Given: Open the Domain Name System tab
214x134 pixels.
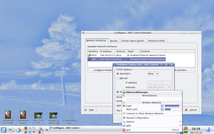Looking at the screenshot, I should (x=133, y=41).
